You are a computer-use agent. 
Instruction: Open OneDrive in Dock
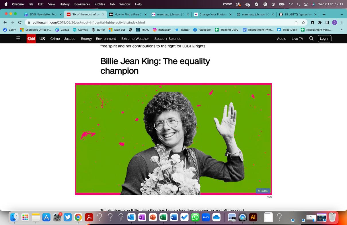point(217,217)
